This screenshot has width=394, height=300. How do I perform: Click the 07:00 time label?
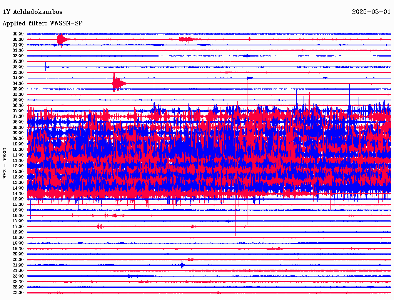pos(18,111)
